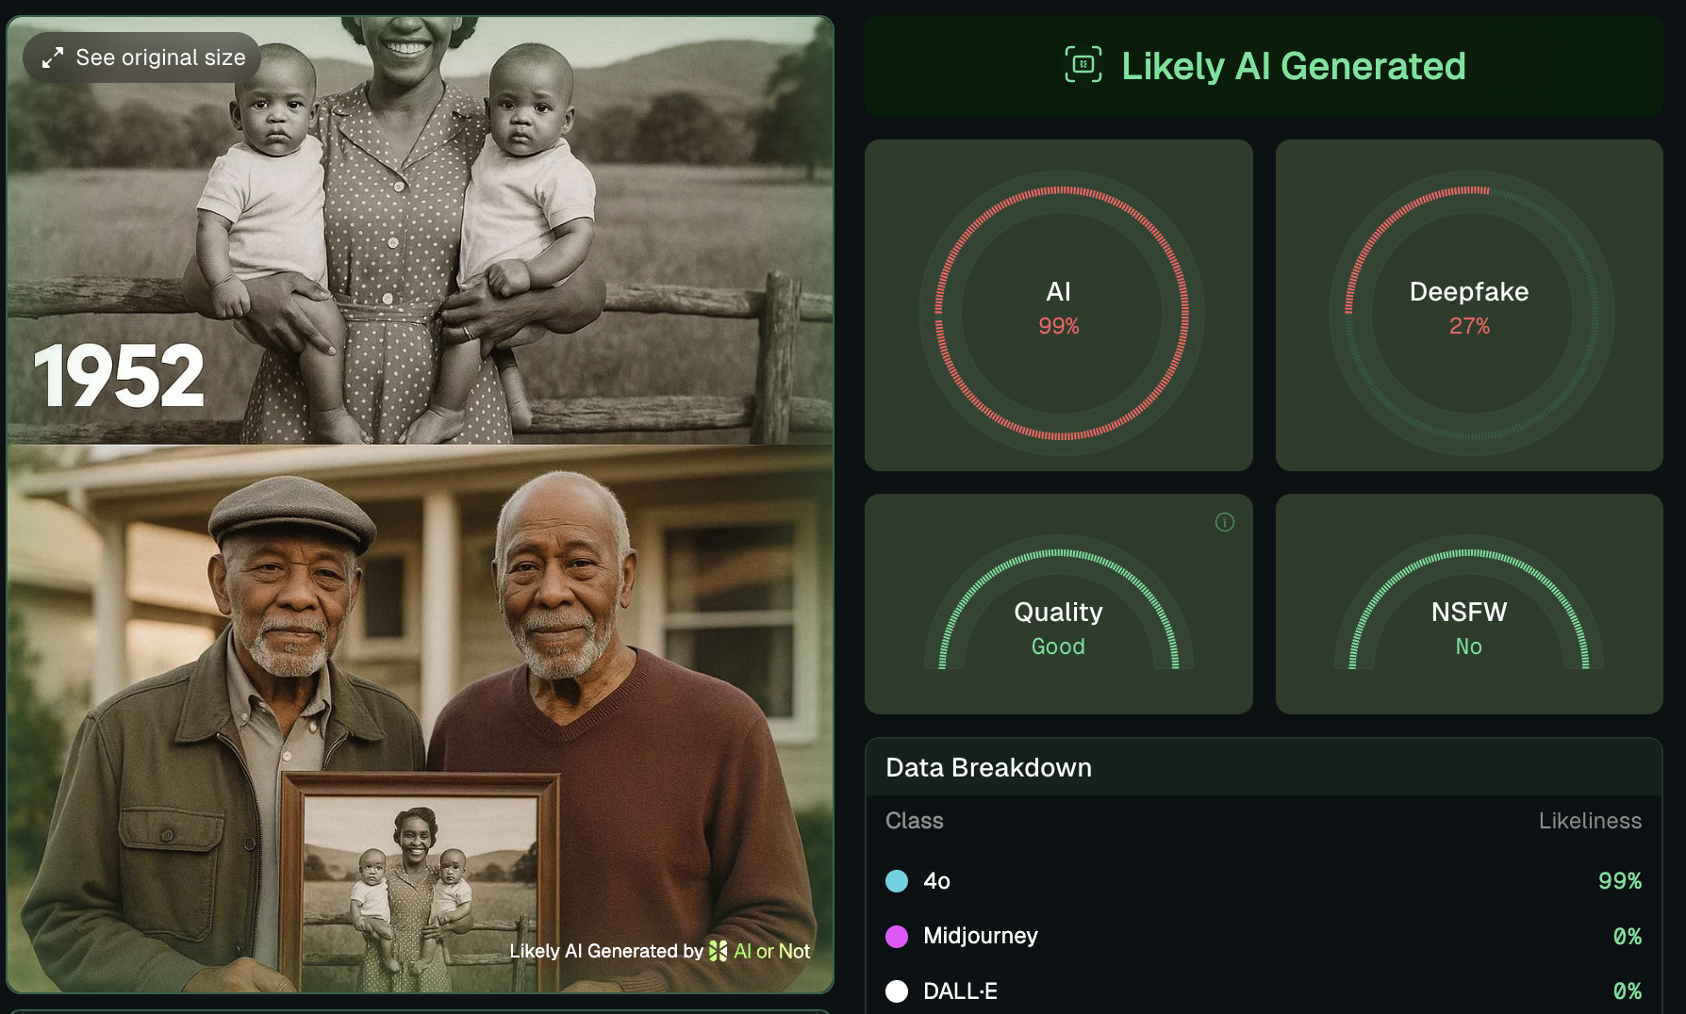Click the AI or Not logo watermark
Viewport: 1686px width, 1014px height.
[x=719, y=951]
